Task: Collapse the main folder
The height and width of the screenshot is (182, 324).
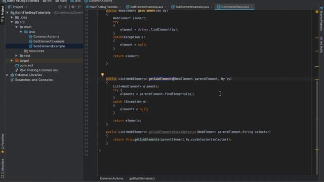Action: [17, 27]
